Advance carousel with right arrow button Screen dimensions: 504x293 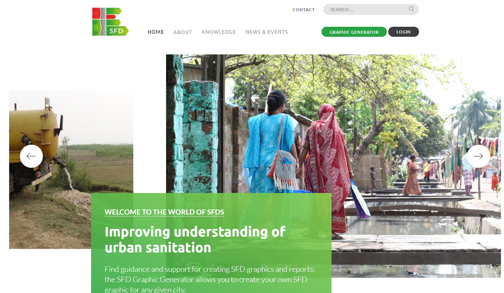(x=478, y=156)
